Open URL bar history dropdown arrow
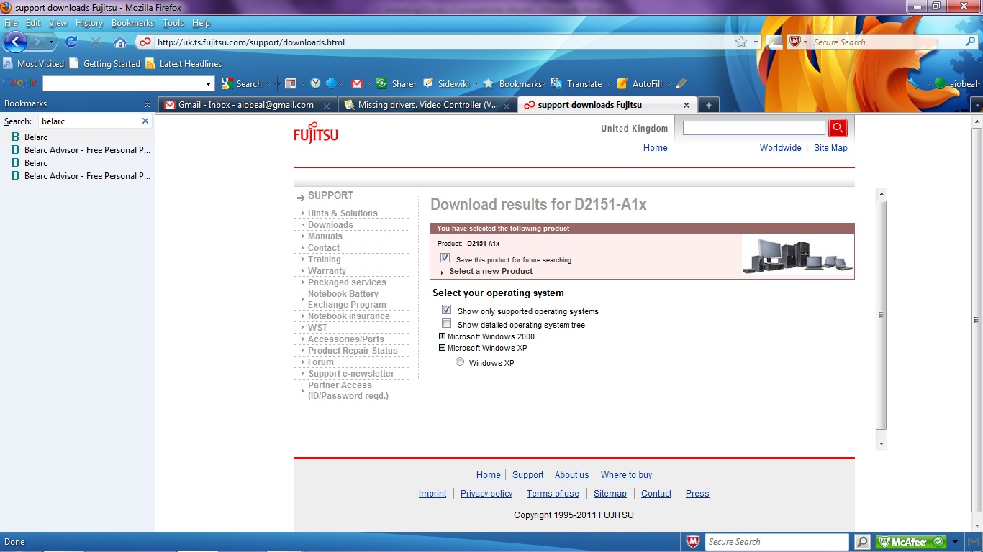 tap(756, 42)
